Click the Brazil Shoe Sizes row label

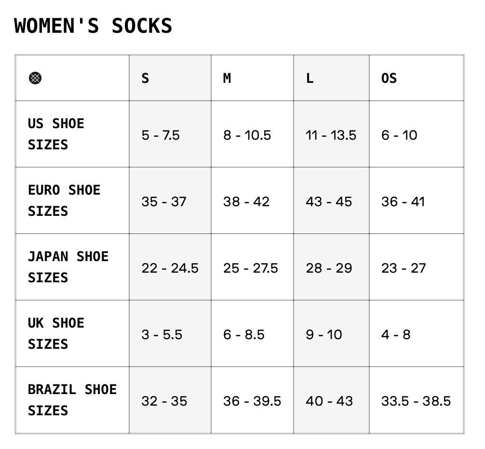pyautogui.click(x=72, y=400)
